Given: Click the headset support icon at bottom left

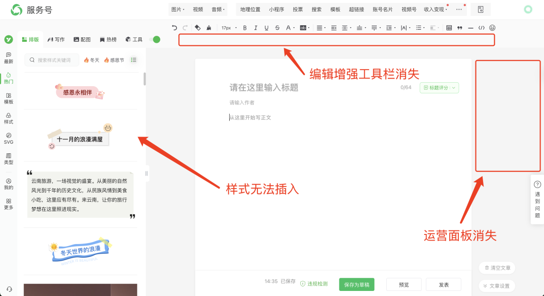Looking at the screenshot, I should pyautogui.click(x=9, y=289).
